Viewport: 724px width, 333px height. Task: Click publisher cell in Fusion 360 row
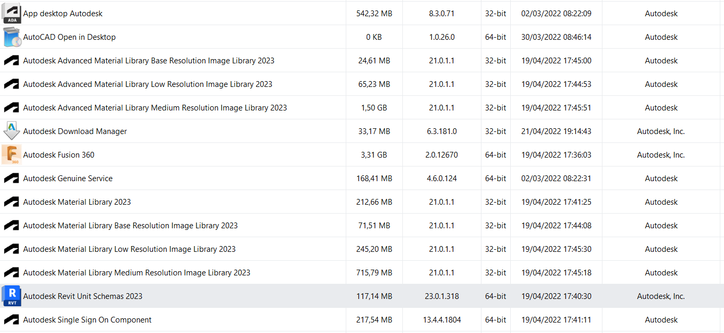[x=661, y=155]
